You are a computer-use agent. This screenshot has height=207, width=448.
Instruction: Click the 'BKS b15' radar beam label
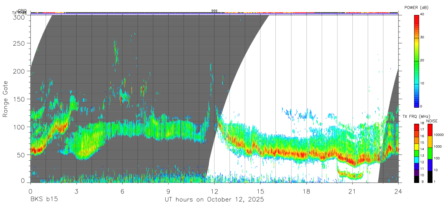(x=44, y=199)
